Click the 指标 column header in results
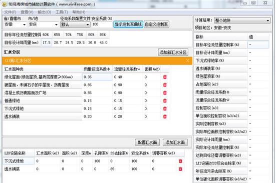Image resolution: width=276 pixels, height=183 pixels. click(x=220, y=37)
